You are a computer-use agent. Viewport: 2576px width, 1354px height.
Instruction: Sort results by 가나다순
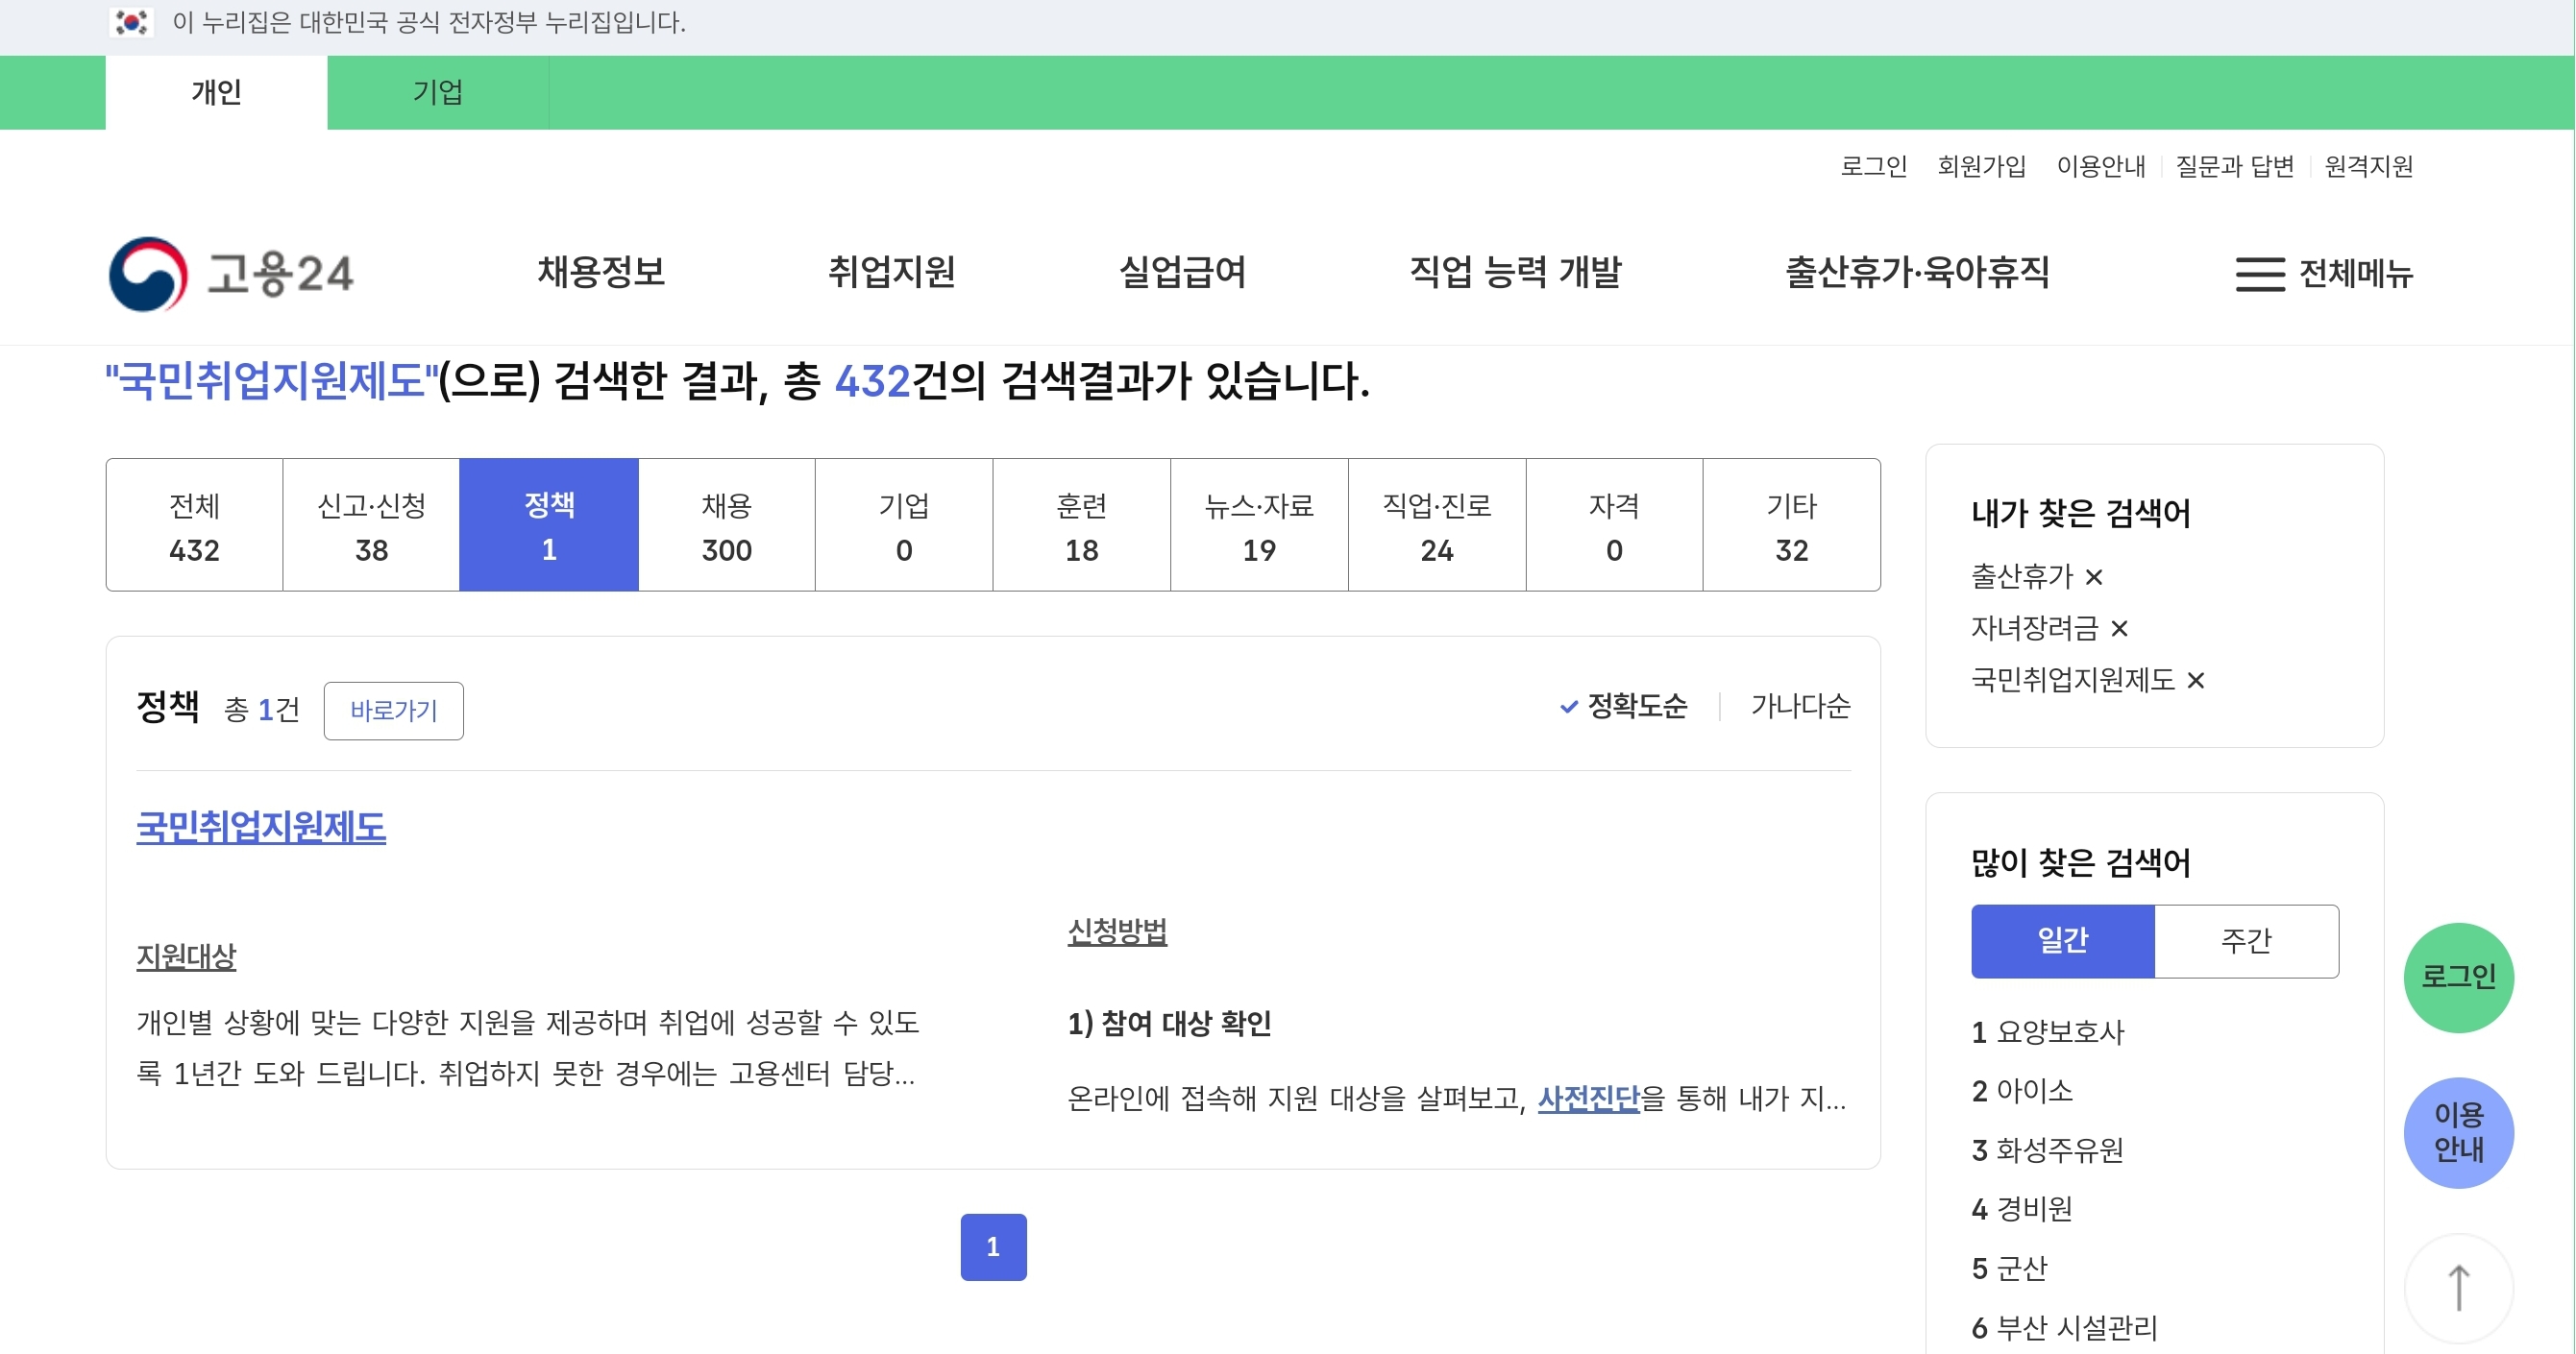coord(1800,707)
